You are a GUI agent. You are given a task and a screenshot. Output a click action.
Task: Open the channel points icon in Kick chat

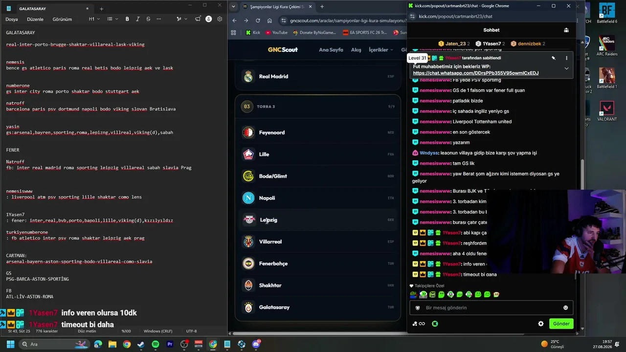point(418,324)
